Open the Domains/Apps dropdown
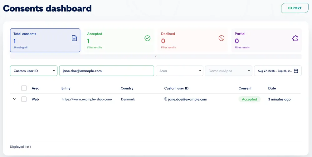The width and height of the screenshot is (312, 157). [229, 71]
